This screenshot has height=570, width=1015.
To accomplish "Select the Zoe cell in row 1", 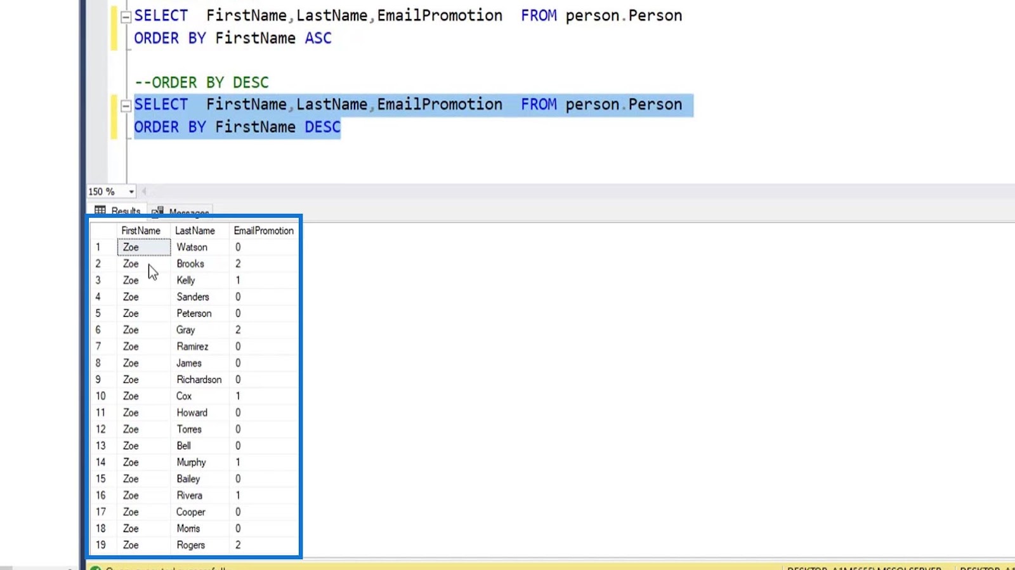I will point(143,247).
